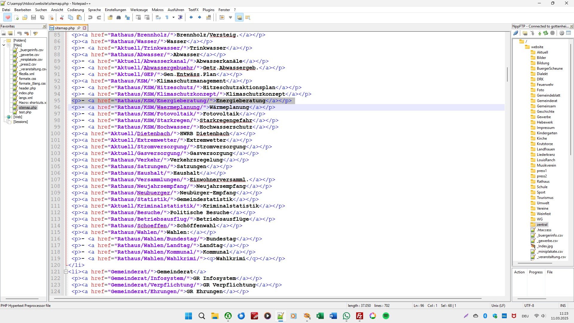This screenshot has height=323, width=574.
Task: Collapse the fold marker at line 121
Action: [66, 272]
